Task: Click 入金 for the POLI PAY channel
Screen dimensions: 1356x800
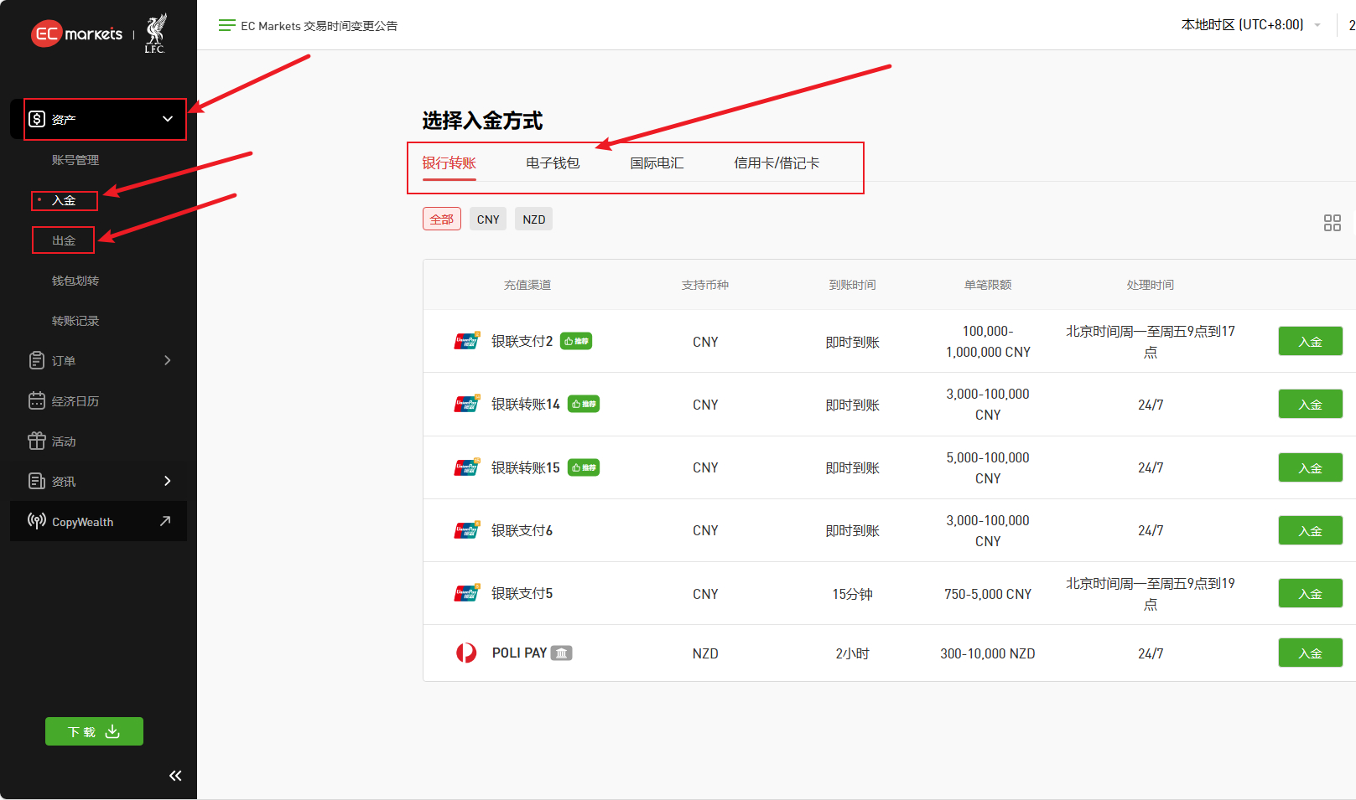Action: pyautogui.click(x=1310, y=653)
